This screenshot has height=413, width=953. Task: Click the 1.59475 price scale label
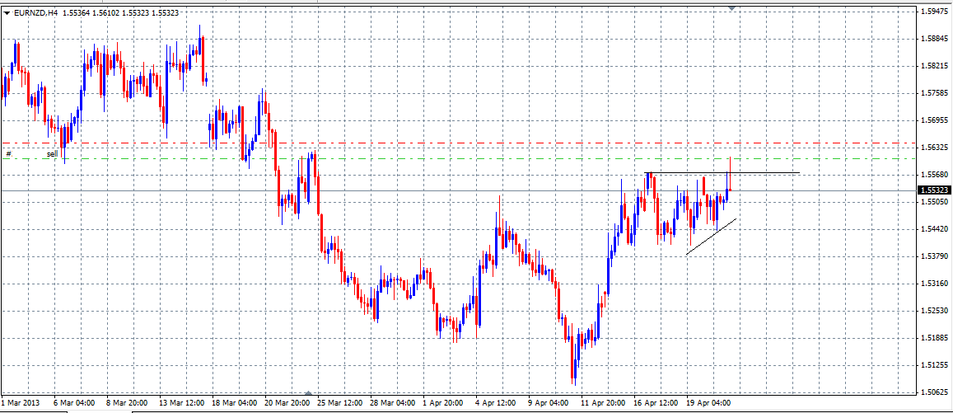(x=934, y=12)
